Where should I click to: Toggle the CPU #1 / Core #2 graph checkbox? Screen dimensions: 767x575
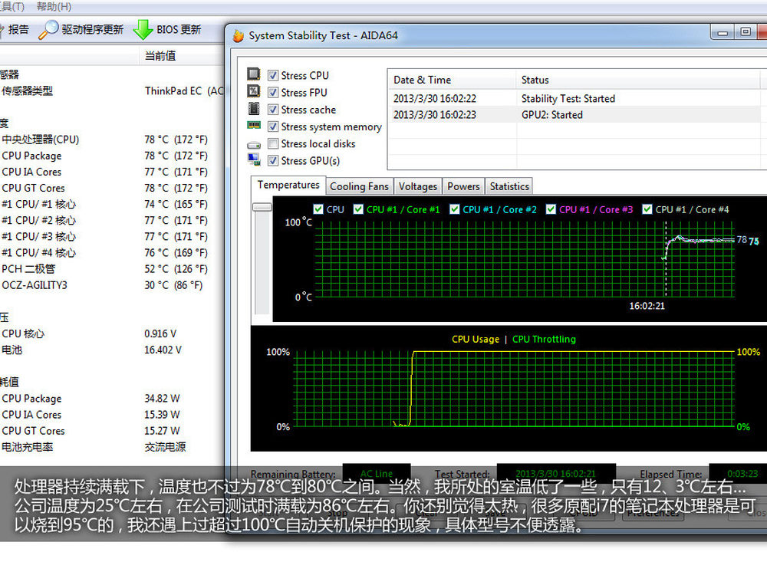(454, 209)
